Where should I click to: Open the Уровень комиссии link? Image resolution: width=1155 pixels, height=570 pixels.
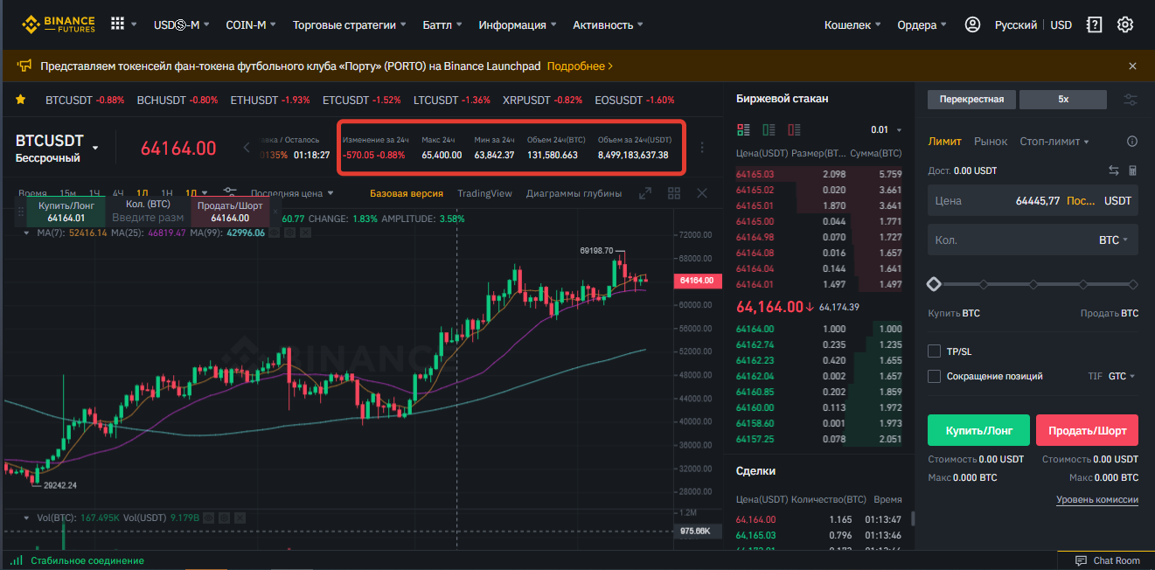pos(1097,500)
